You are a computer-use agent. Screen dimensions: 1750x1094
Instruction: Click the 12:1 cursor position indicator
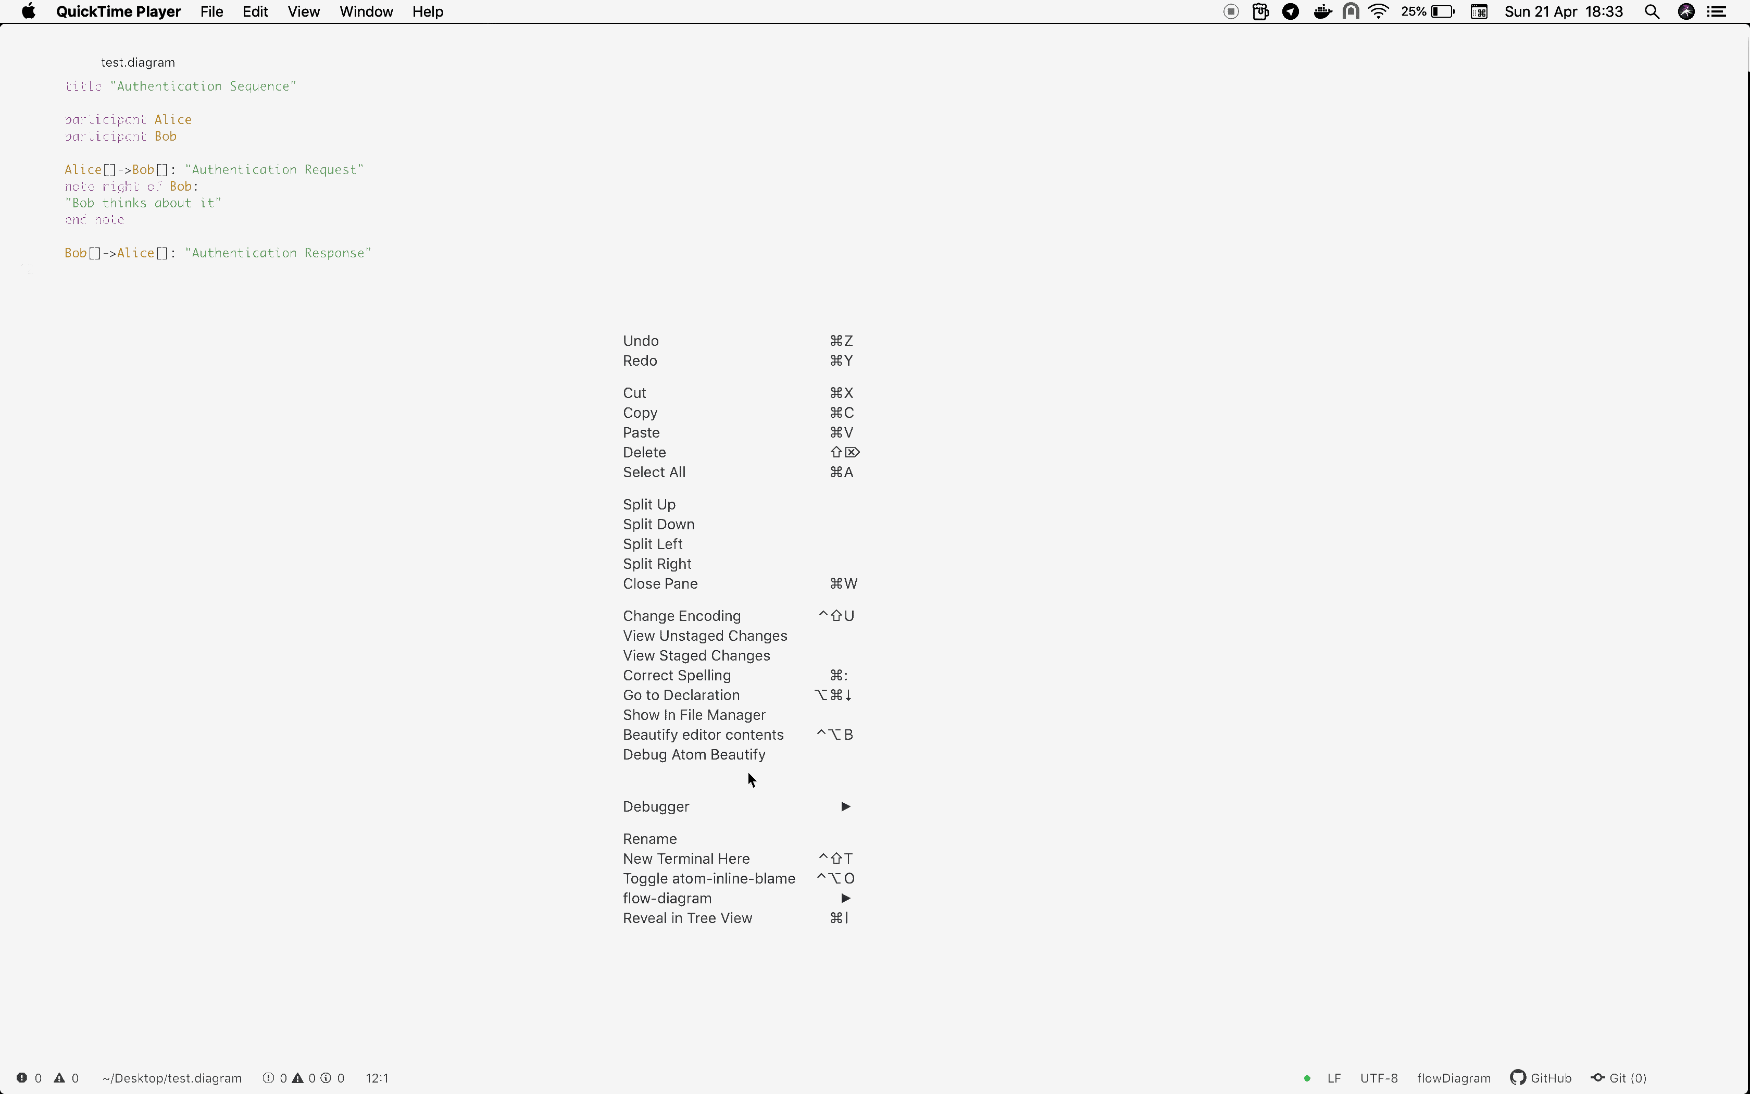pyautogui.click(x=377, y=1078)
